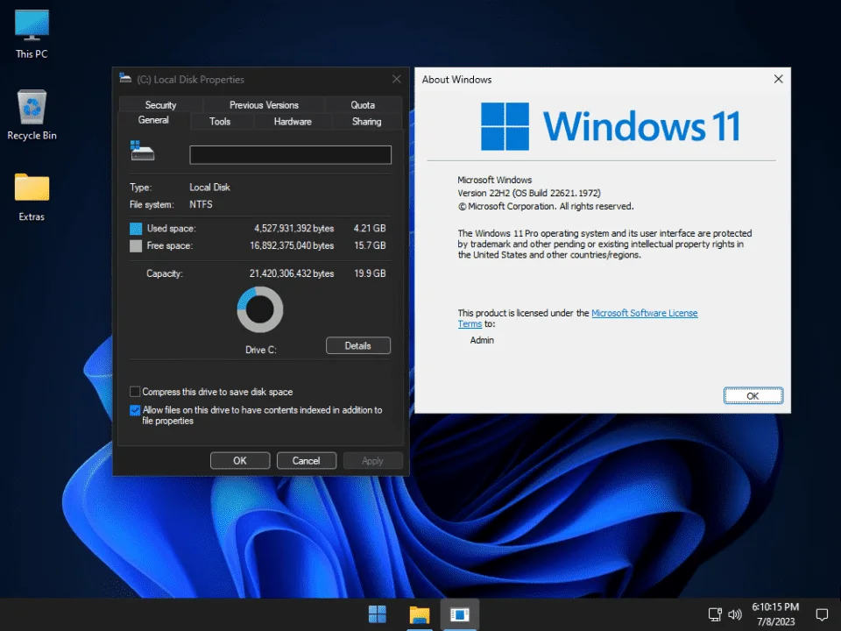This screenshot has width=841, height=631.
Task: Click the Drive C: label text
Action: (x=261, y=350)
